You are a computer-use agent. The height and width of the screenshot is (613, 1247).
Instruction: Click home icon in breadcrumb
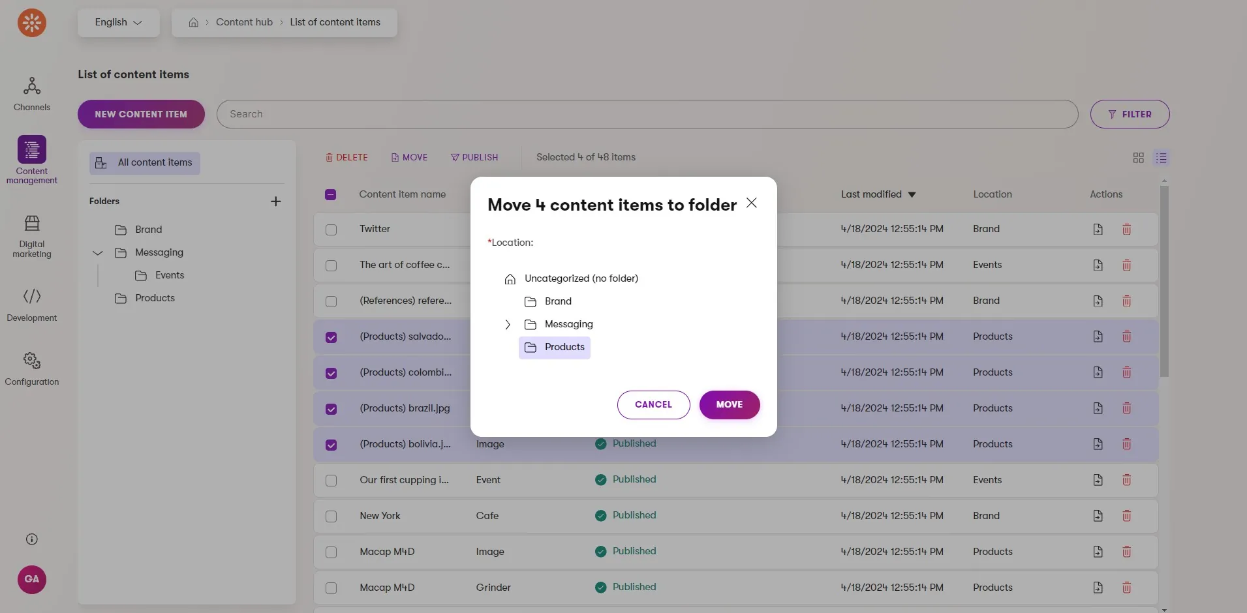tap(193, 22)
